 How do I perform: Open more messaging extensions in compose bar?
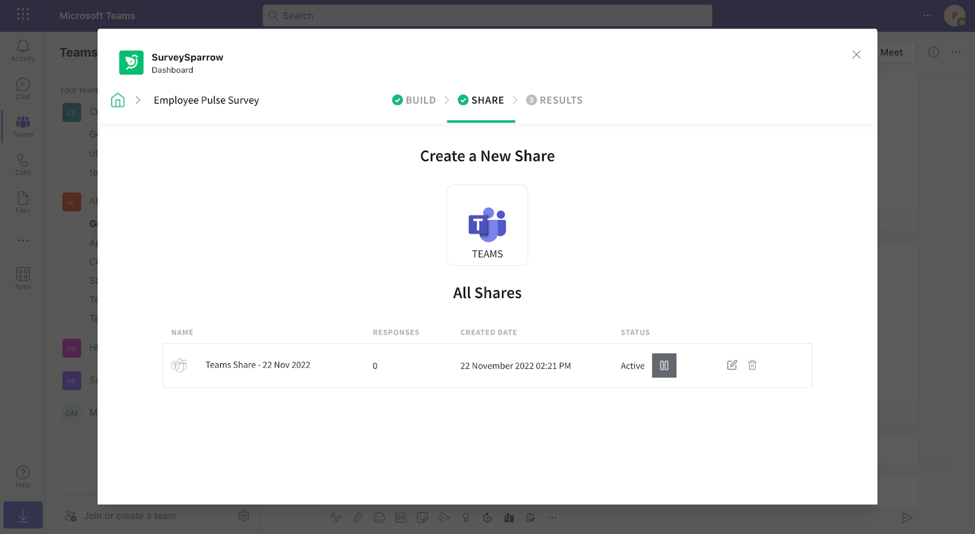click(552, 518)
